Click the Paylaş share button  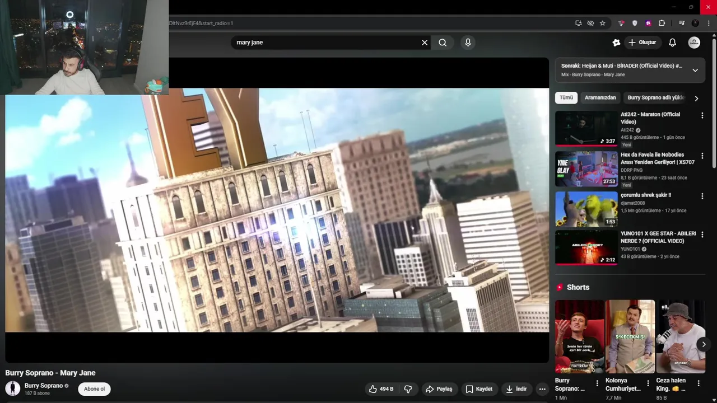[439, 389]
